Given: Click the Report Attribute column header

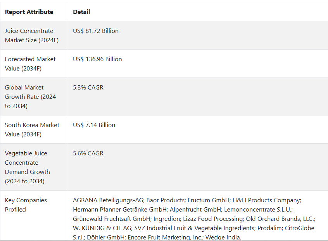Looking at the screenshot, I should point(29,12).
